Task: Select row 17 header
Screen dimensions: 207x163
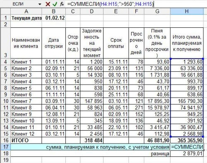Action: click(x=6, y=147)
